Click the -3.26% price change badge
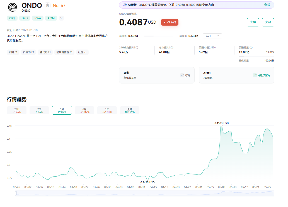 pyautogui.click(x=170, y=22)
